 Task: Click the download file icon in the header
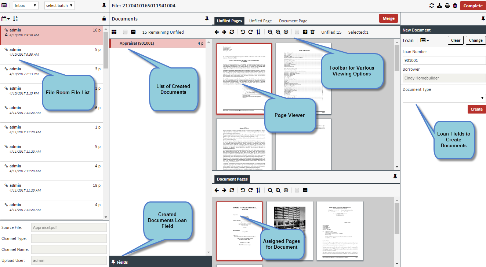click(440, 6)
